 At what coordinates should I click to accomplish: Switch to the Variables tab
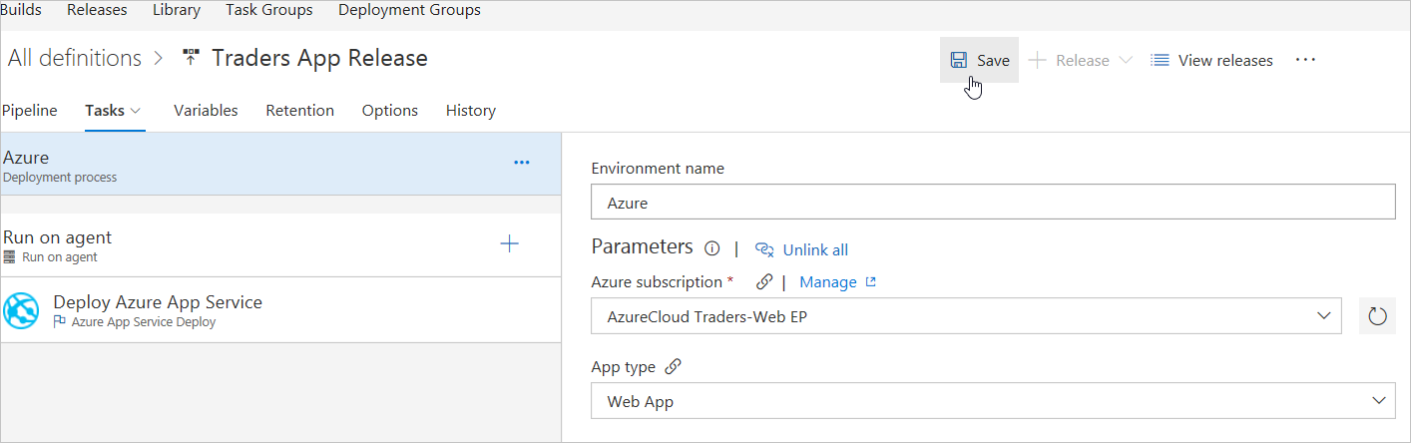[x=206, y=111]
